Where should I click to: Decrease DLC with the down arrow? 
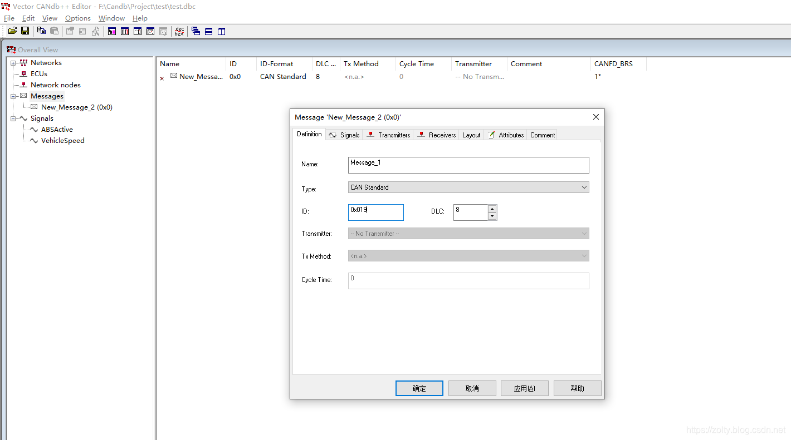pos(492,216)
